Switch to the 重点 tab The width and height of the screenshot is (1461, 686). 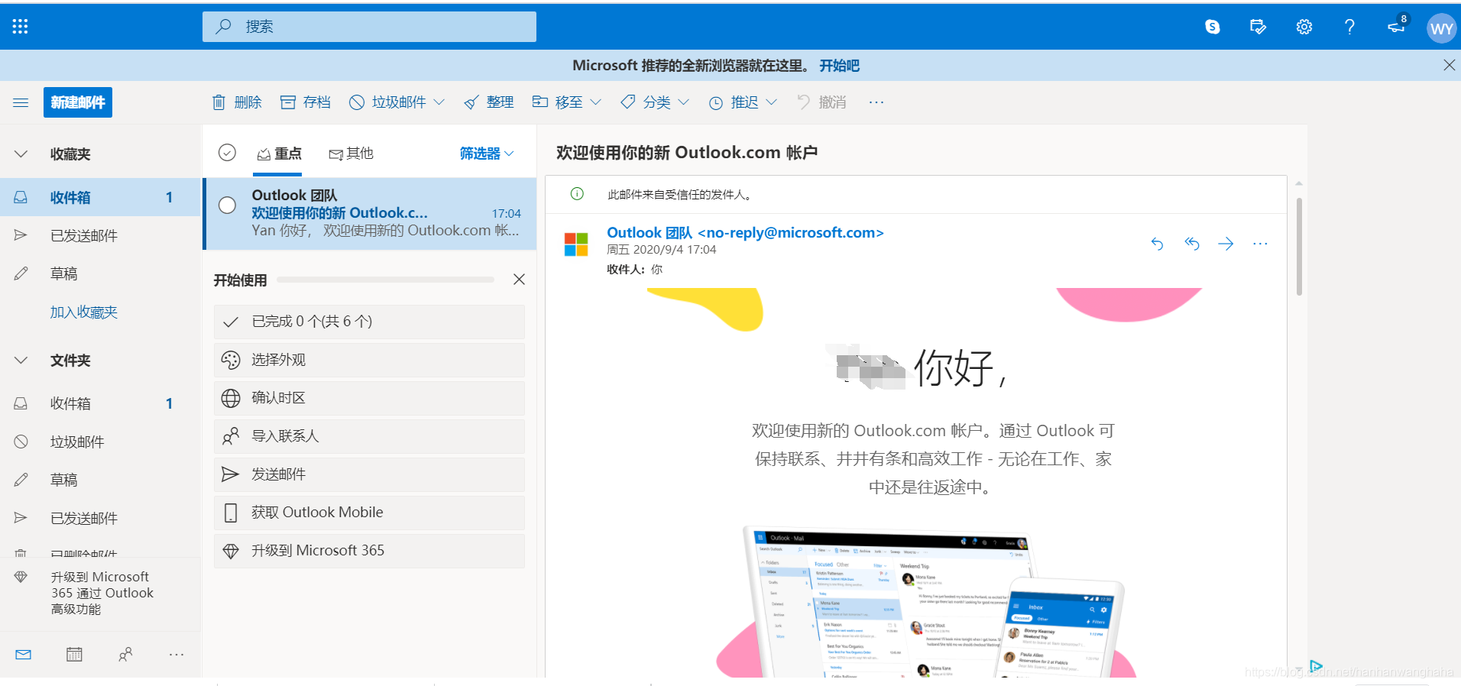(279, 154)
